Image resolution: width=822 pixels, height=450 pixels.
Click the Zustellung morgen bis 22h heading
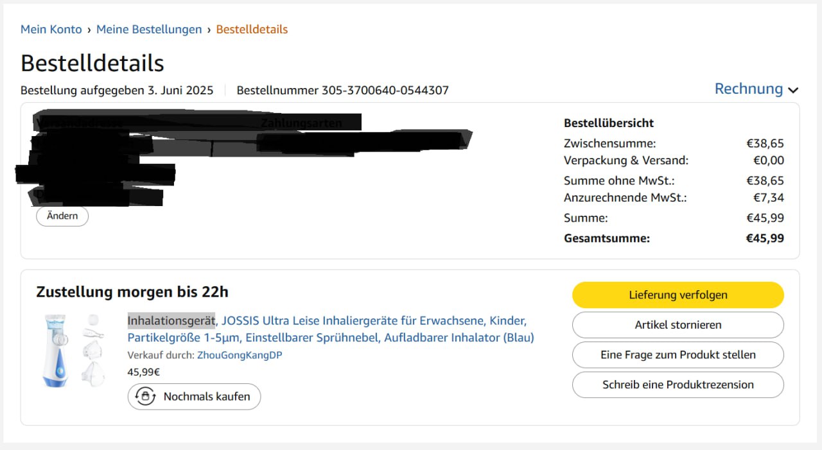tap(132, 292)
